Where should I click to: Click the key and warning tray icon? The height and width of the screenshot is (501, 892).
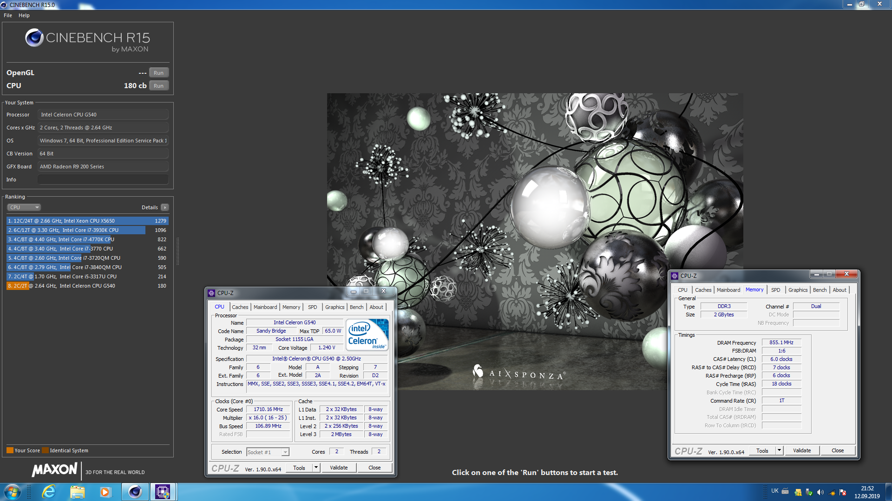point(798,492)
